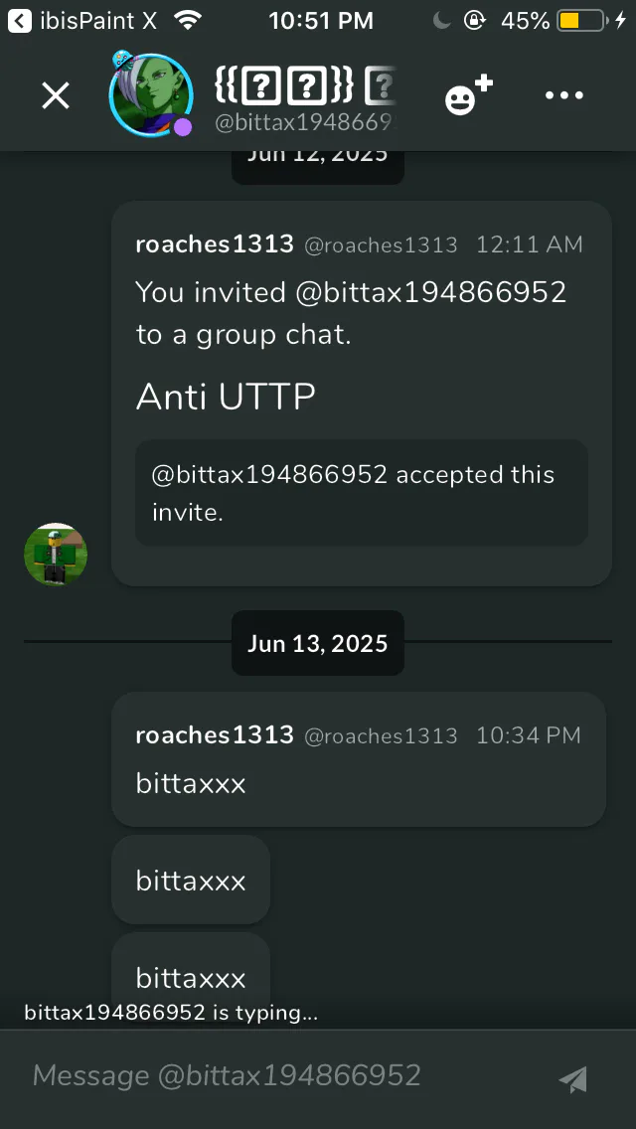
Task: Tap the send paper plane icon
Action: click(x=573, y=1078)
